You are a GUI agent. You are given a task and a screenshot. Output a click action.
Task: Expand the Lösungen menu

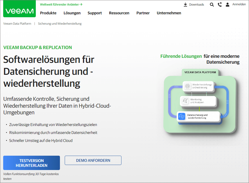pyautogui.click(x=72, y=13)
